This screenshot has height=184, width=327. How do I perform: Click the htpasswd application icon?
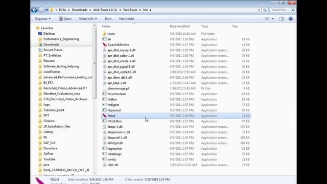104,110
